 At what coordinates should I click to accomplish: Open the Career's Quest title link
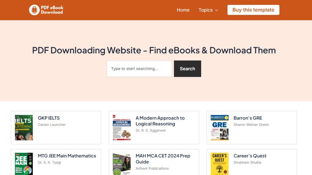pos(250,156)
